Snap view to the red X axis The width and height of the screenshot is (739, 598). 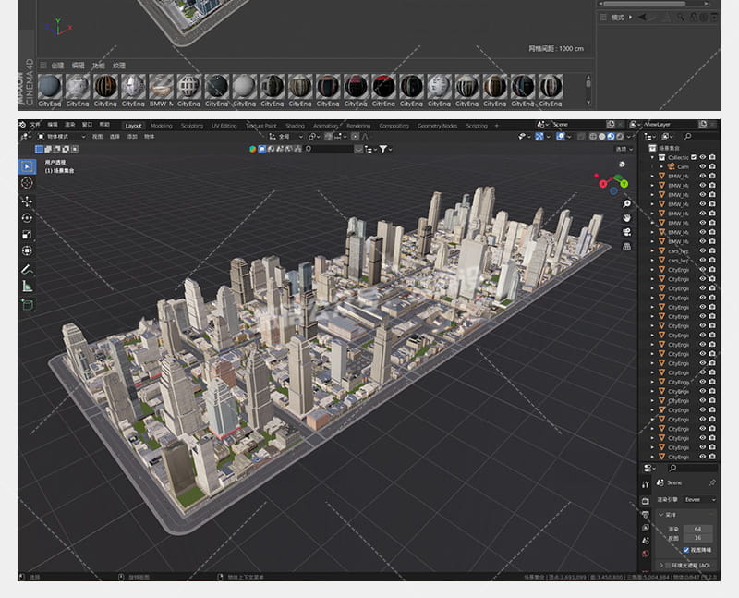click(603, 184)
